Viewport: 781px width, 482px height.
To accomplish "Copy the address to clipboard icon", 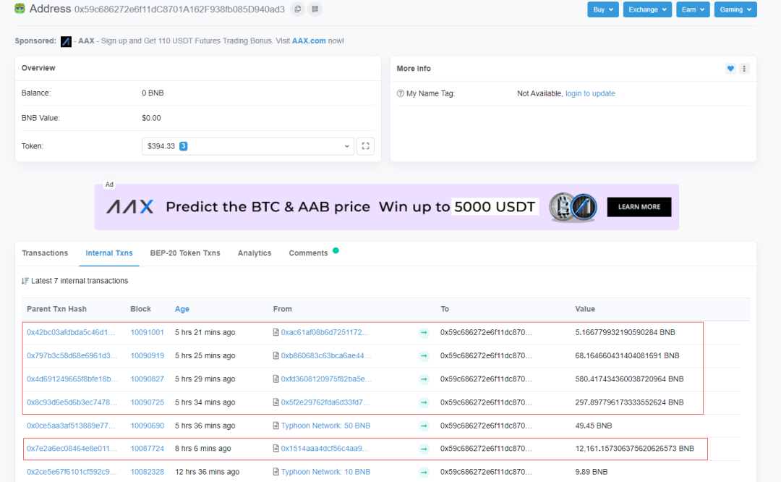I will [297, 9].
